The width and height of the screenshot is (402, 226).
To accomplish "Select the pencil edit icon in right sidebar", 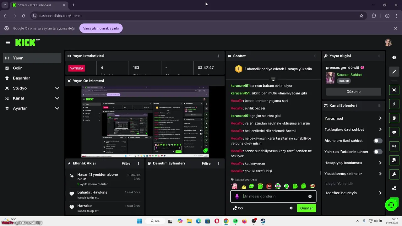I will pos(394,72).
